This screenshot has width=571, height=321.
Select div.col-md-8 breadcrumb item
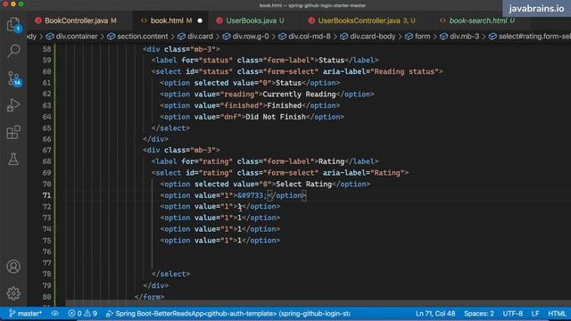[305, 37]
